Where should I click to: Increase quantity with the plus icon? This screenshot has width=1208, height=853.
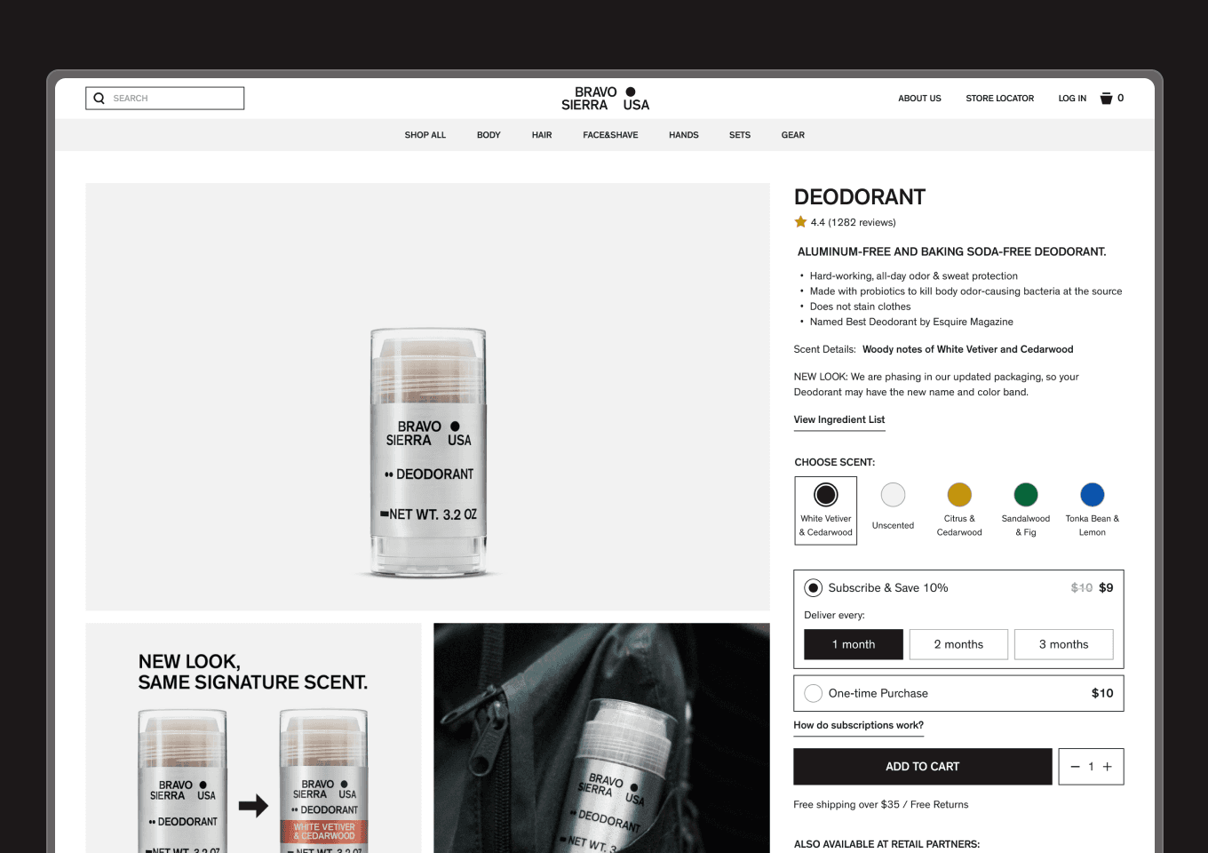pyautogui.click(x=1108, y=767)
